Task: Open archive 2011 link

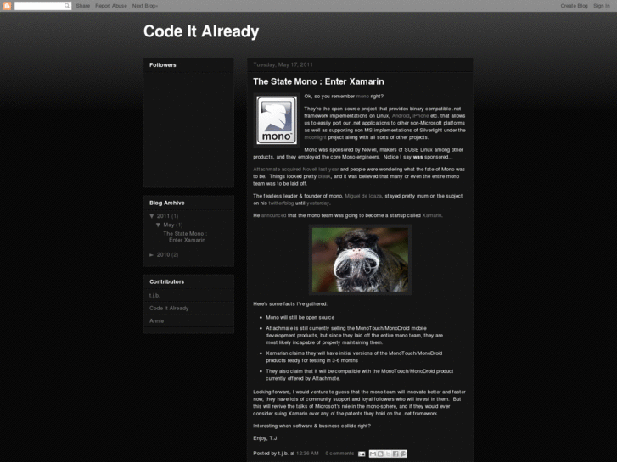Action: (163, 216)
